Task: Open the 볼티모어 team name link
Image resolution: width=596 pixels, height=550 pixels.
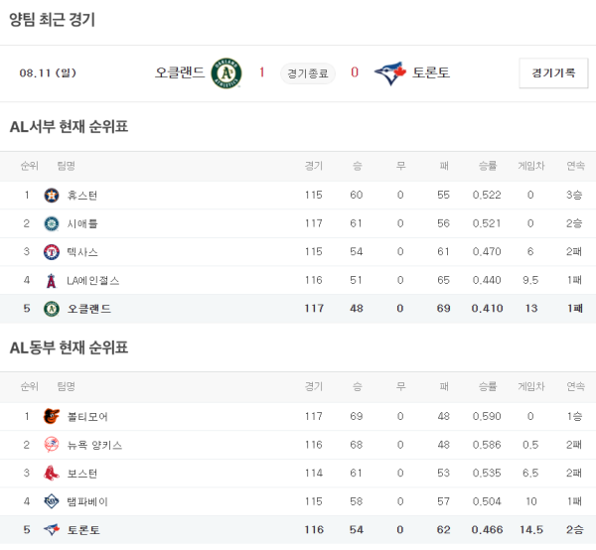Action: [x=87, y=417]
